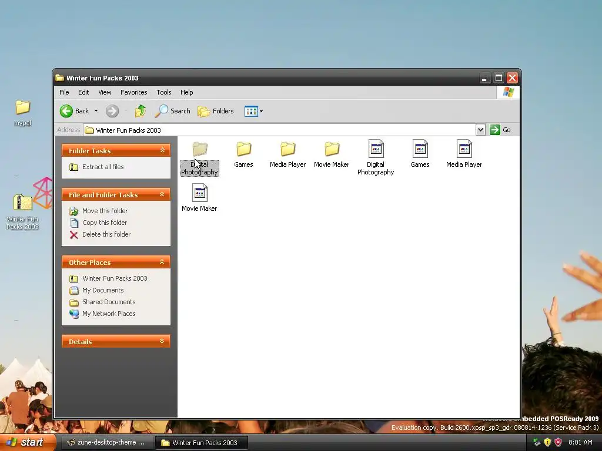Collapse the File and Folder Tasks panel
Viewport: 602px width, 451px height.
[162, 194]
